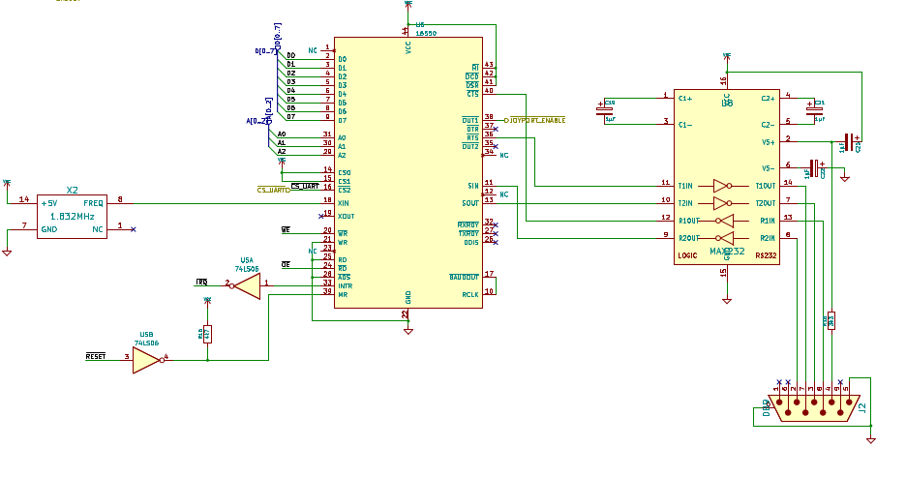Click the XOUT pin label
This screenshot has height=477, width=906.
pos(347,216)
